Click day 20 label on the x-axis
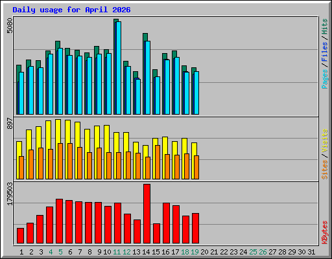 click(204, 252)
